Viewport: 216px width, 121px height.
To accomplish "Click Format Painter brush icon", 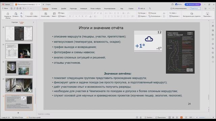I will coord(8,14).
